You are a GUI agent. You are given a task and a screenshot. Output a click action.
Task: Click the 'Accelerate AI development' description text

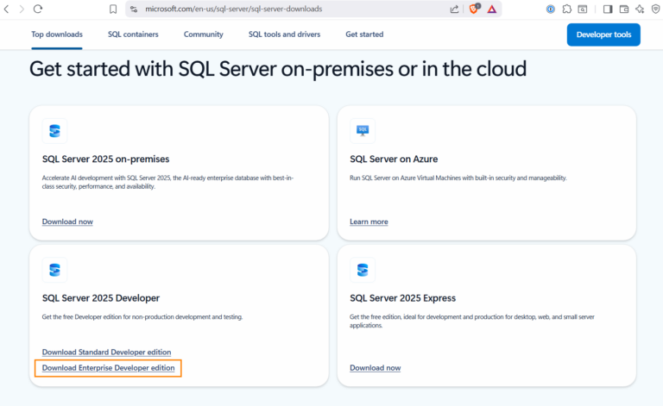pos(167,183)
